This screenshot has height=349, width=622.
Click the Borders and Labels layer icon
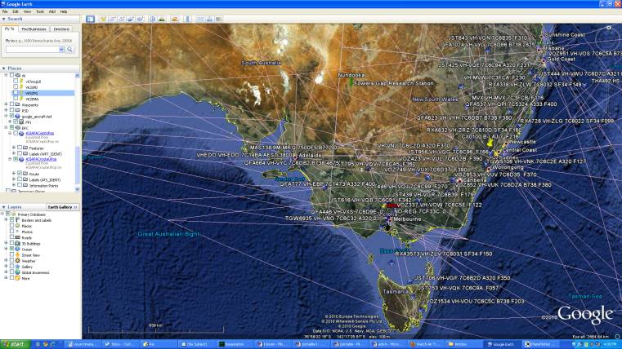pos(18,220)
